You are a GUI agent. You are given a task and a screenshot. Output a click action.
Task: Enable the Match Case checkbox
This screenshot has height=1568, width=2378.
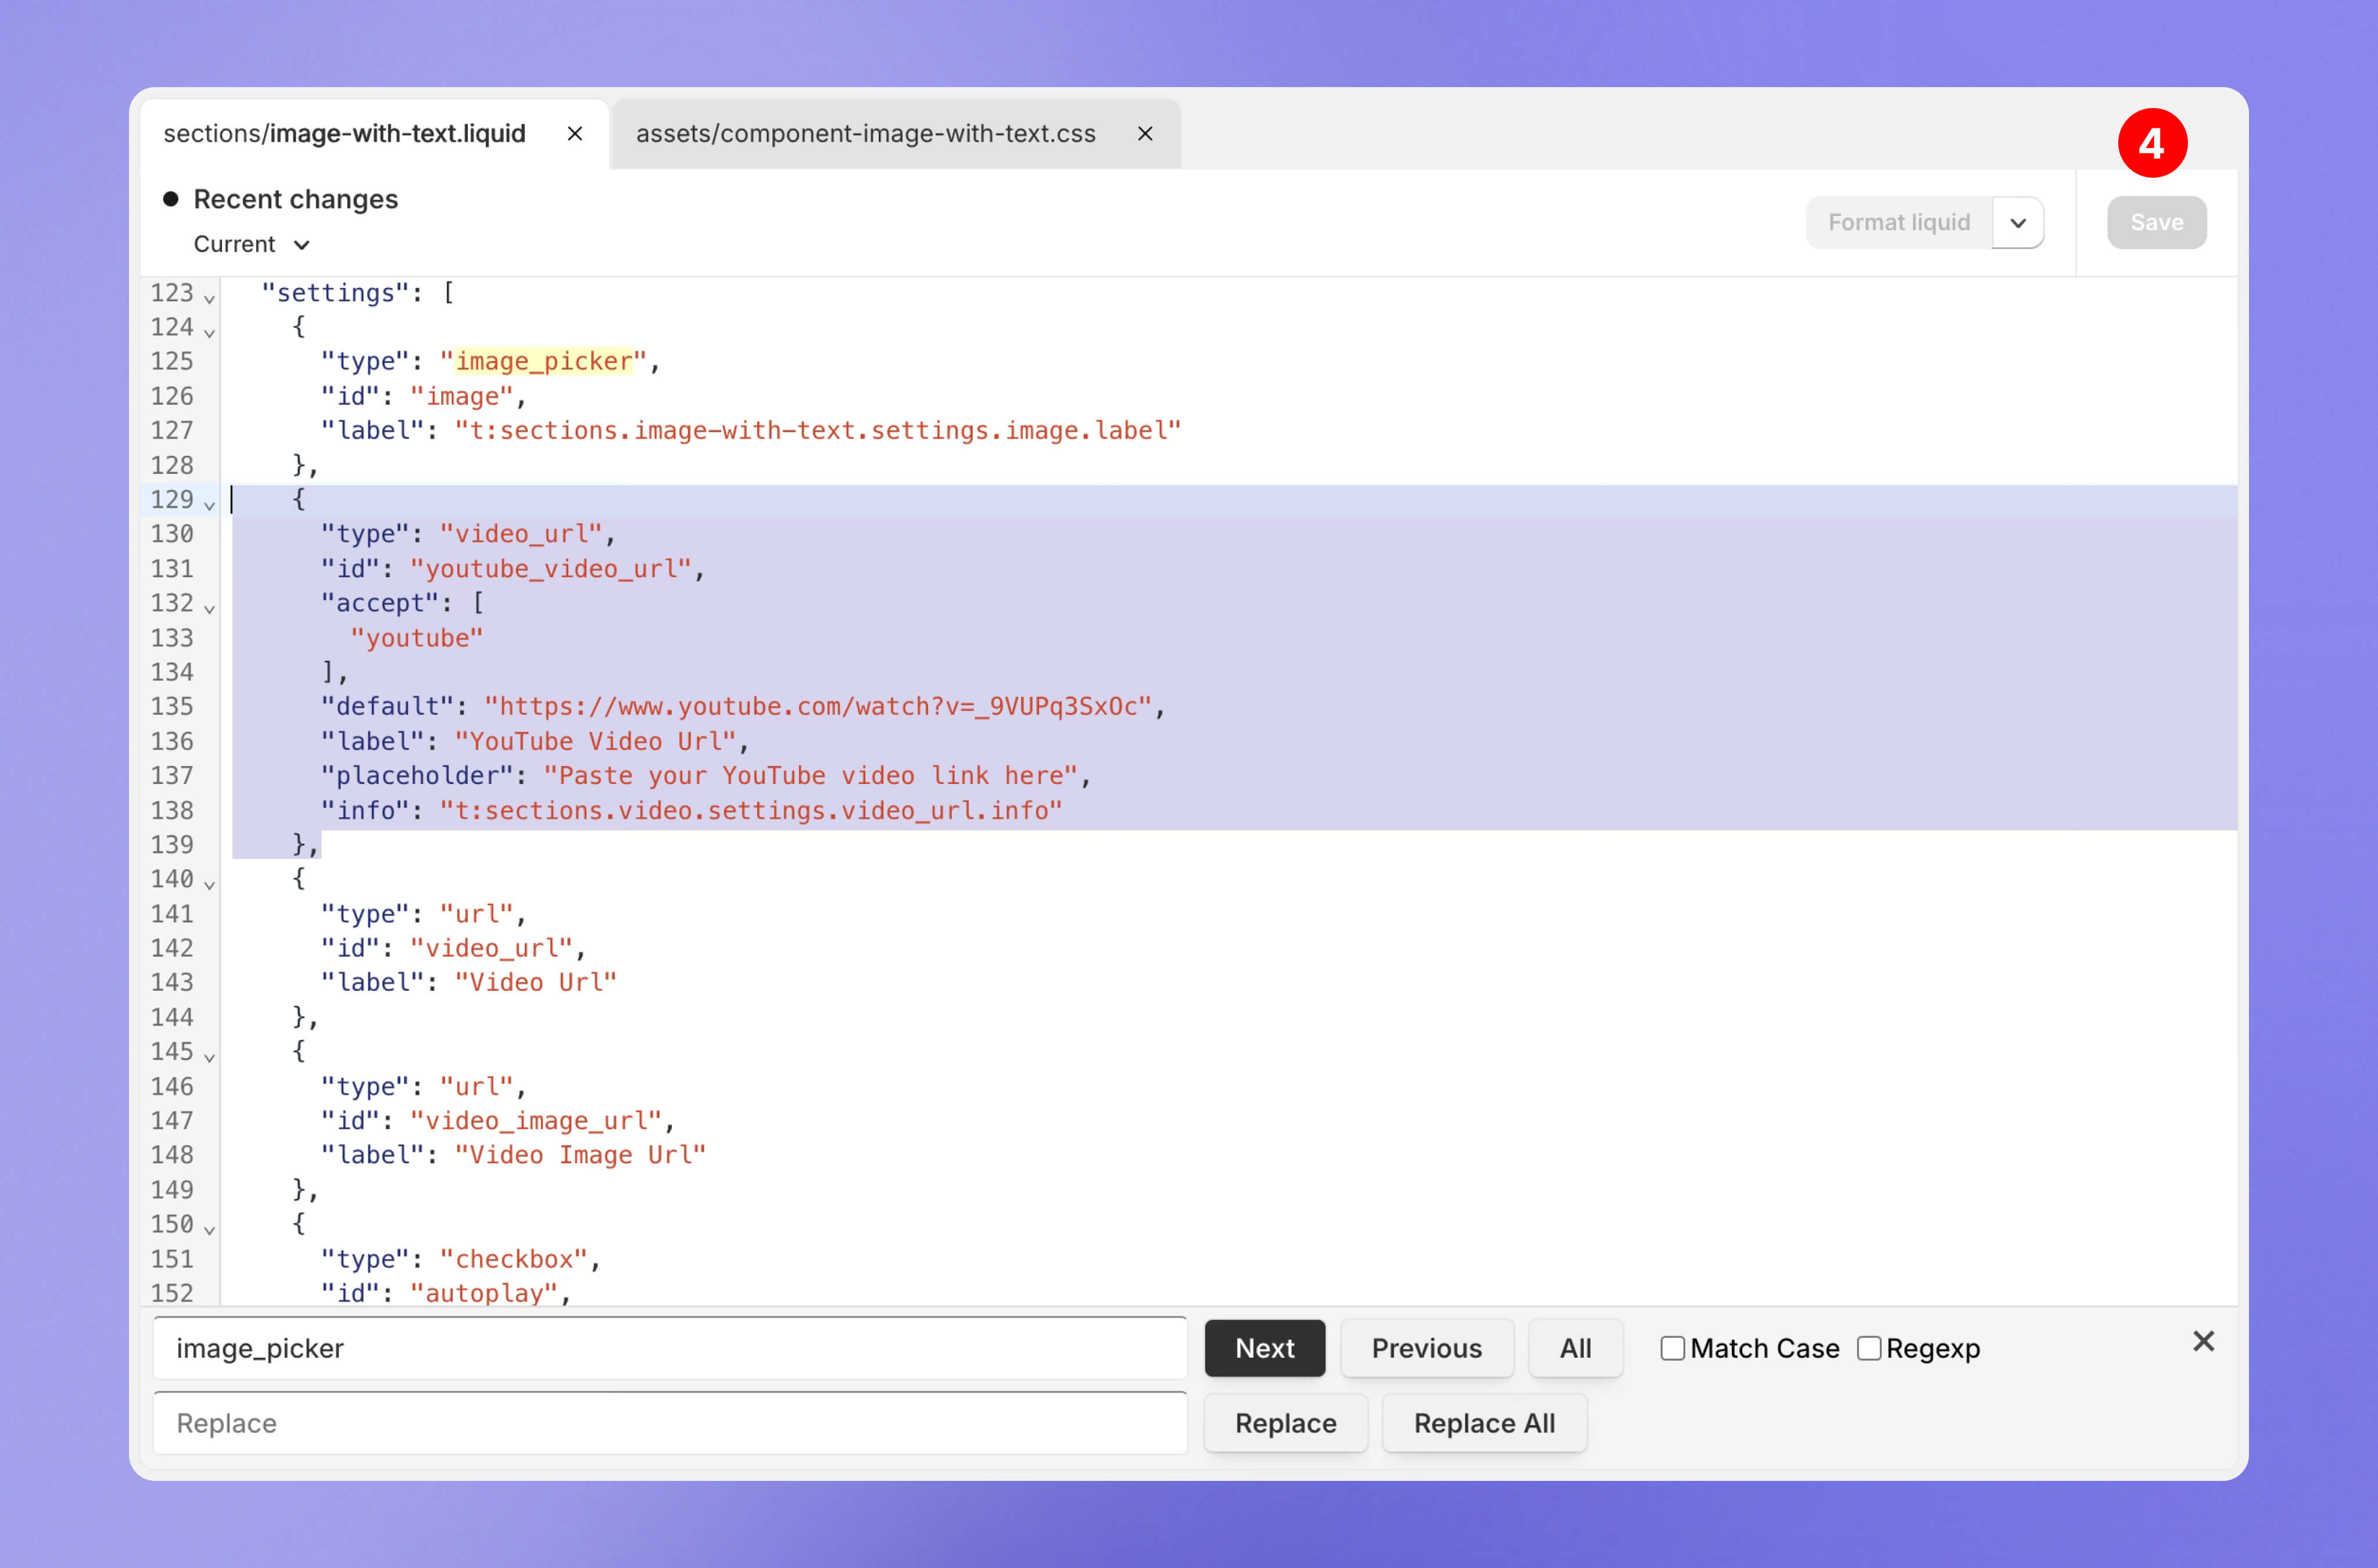coord(1672,1348)
